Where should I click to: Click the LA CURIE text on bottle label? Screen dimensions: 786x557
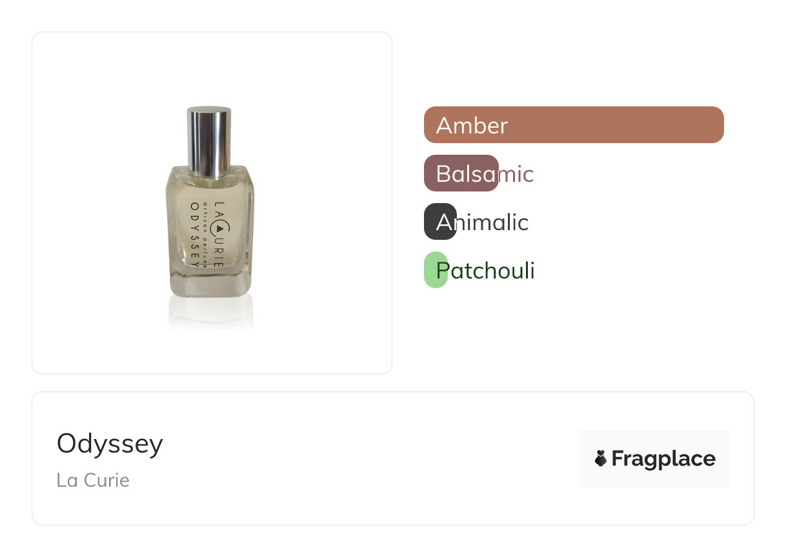click(219, 237)
